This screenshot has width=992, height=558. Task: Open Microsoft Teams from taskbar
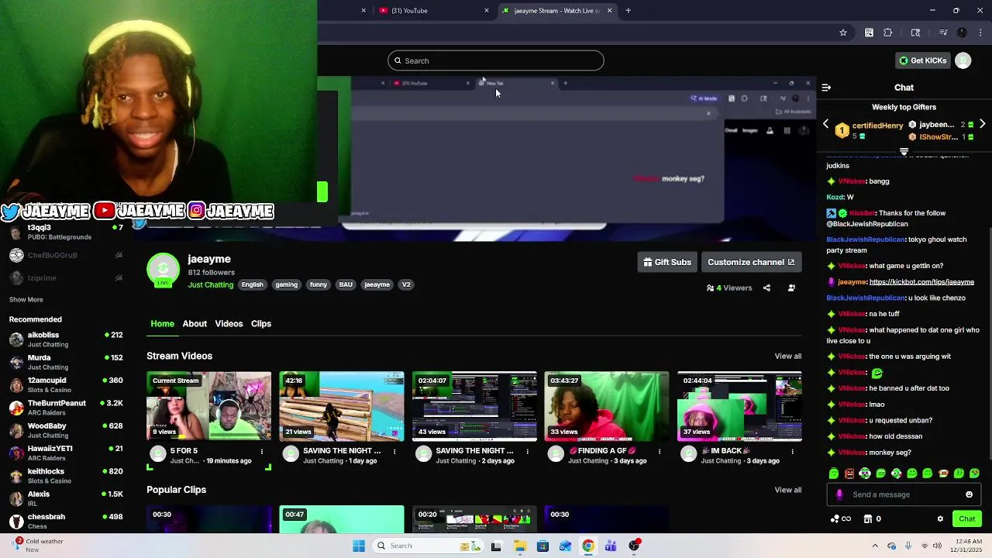click(x=611, y=546)
